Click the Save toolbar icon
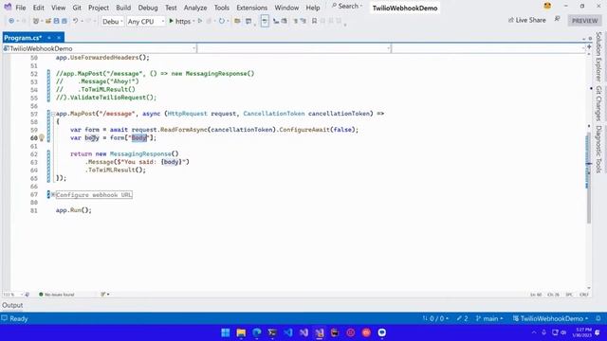 pyautogui.click(x=57, y=21)
